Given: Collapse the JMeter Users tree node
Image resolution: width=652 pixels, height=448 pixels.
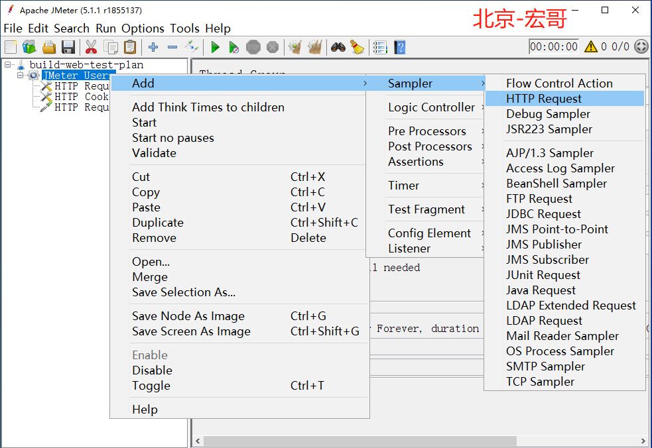Looking at the screenshot, I should 20,76.
